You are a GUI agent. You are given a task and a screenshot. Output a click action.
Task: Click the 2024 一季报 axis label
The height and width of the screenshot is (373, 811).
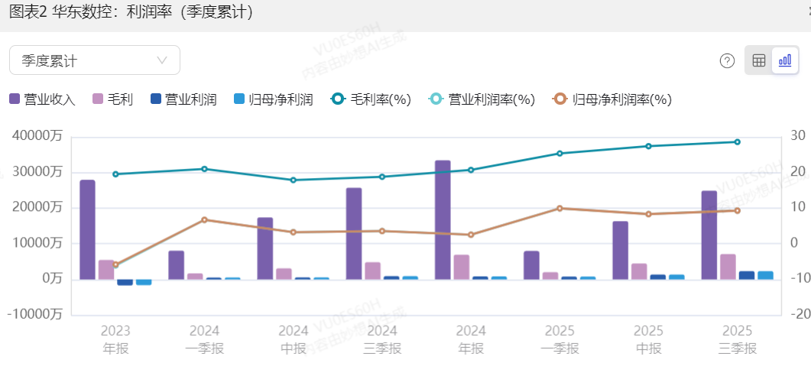pos(204,339)
